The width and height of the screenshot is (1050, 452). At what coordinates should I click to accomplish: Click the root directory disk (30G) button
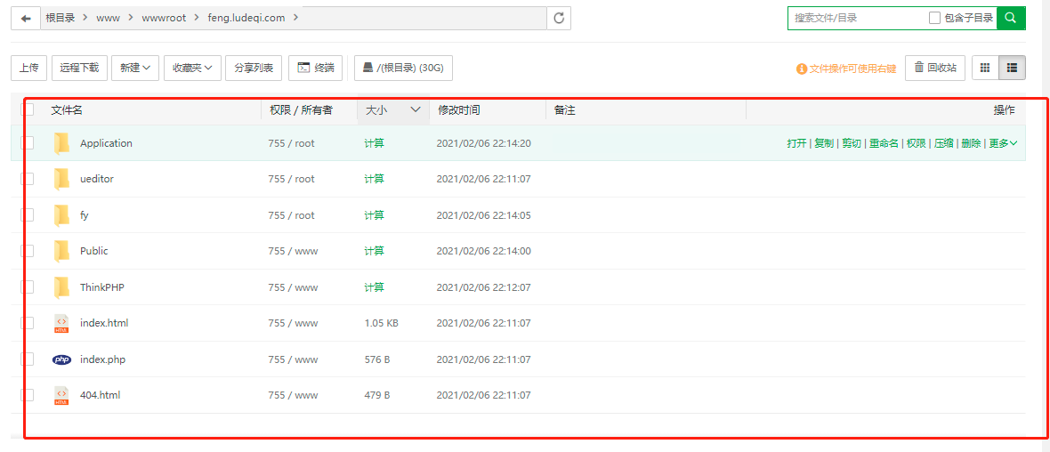tap(403, 68)
